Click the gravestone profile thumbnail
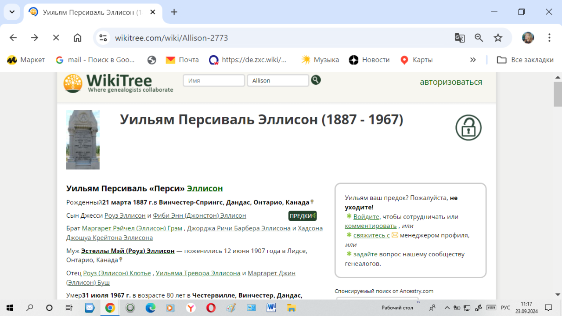This screenshot has width=562, height=316. pyautogui.click(x=83, y=140)
